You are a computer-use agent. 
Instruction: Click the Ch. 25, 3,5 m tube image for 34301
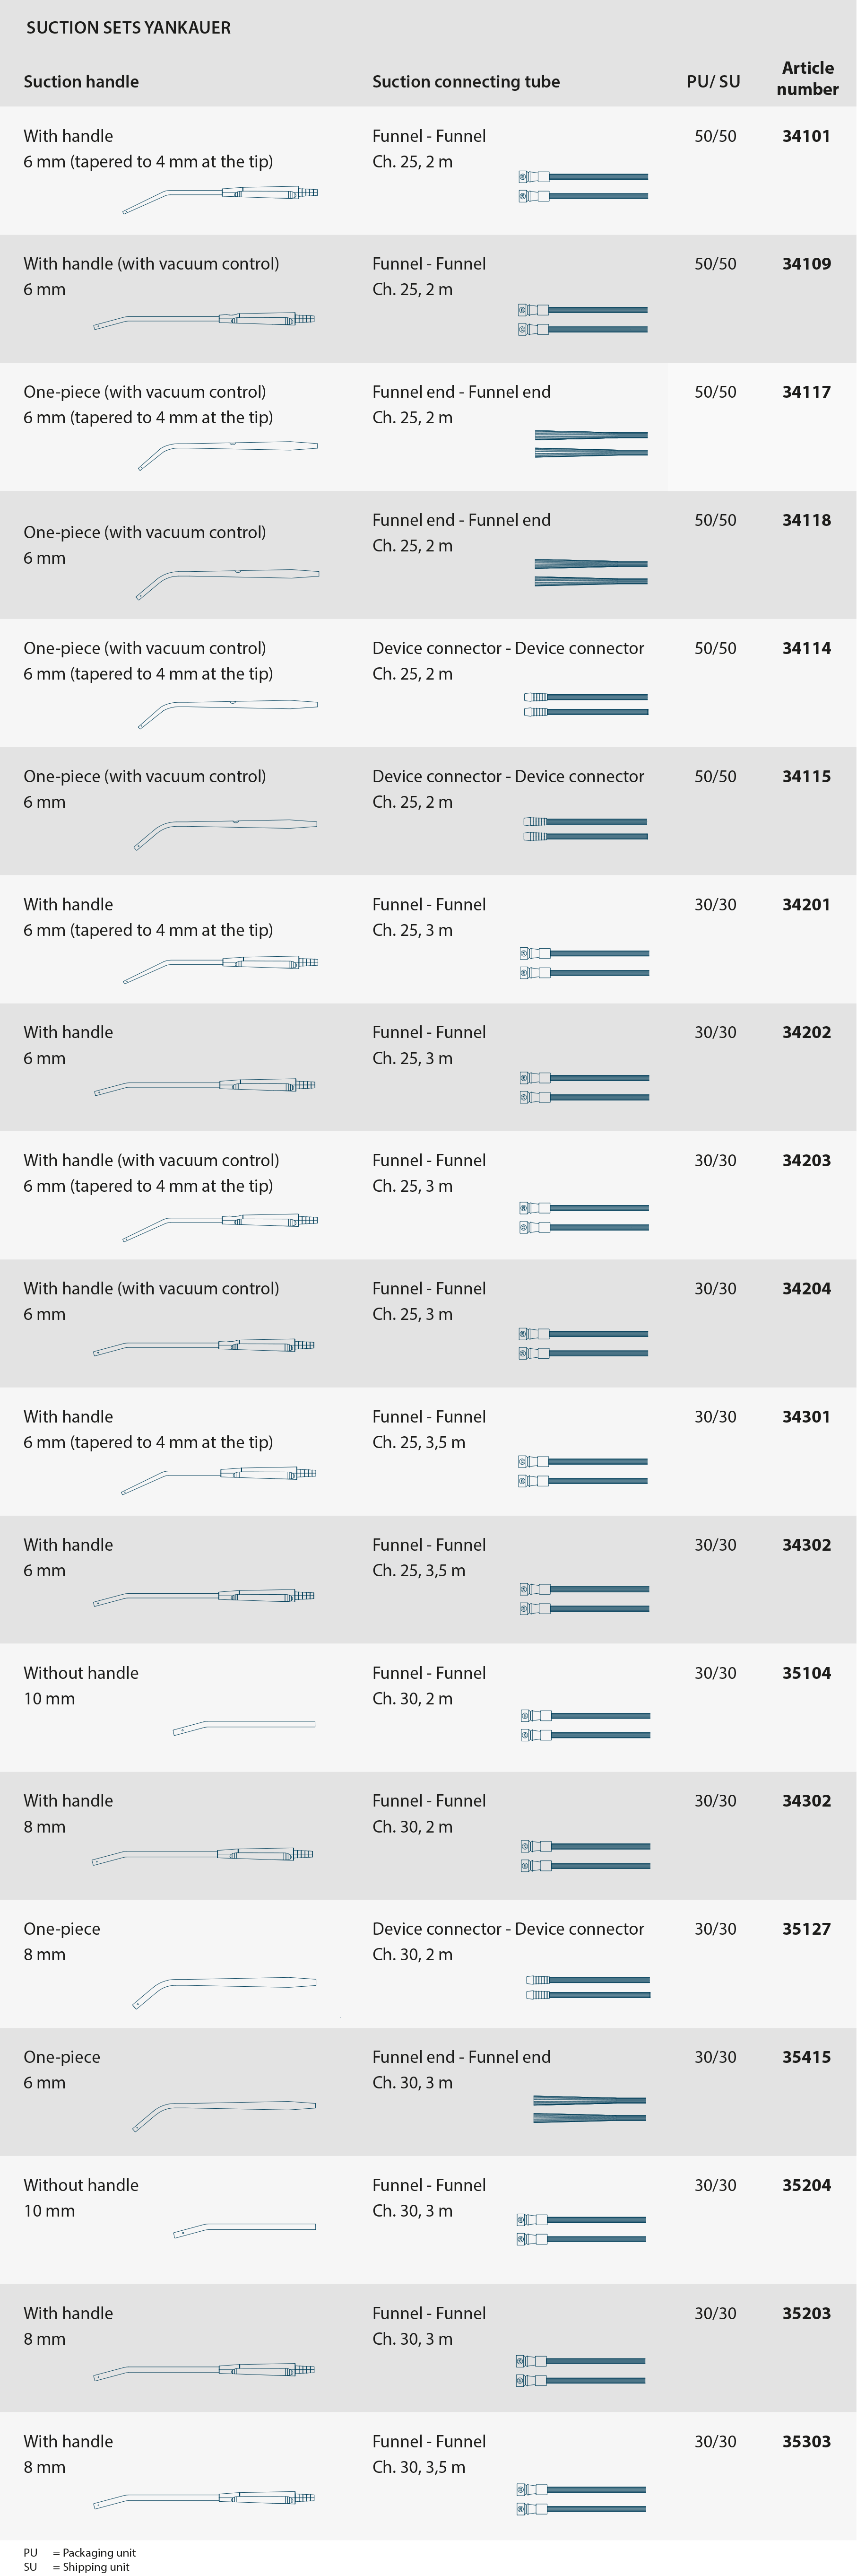(583, 1471)
